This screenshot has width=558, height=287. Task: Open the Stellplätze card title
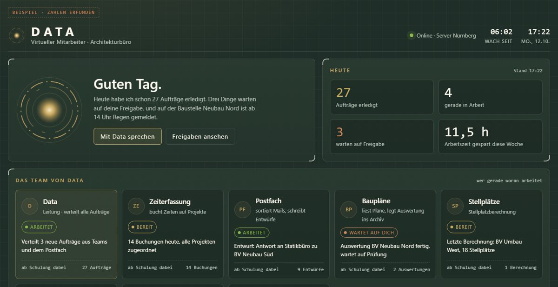484,202
